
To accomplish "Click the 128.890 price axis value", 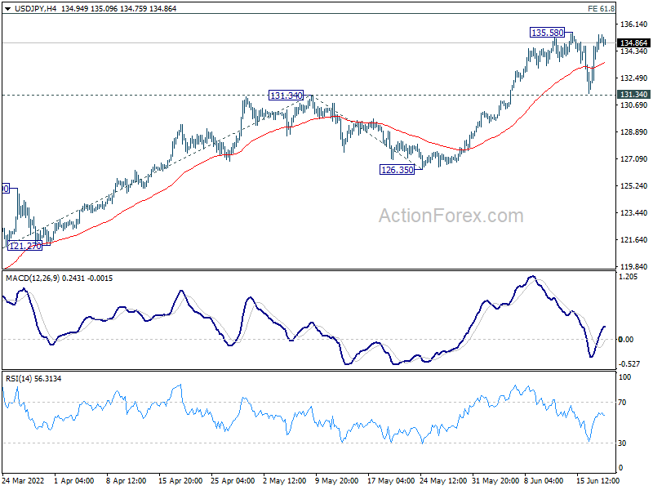I will [x=633, y=132].
